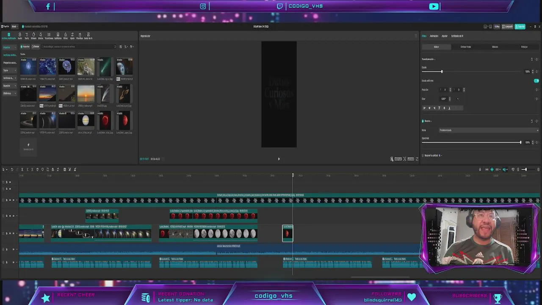Open the Transiciones tab
Image resolution: width=542 pixels, height=305 pixels.
click(49, 36)
